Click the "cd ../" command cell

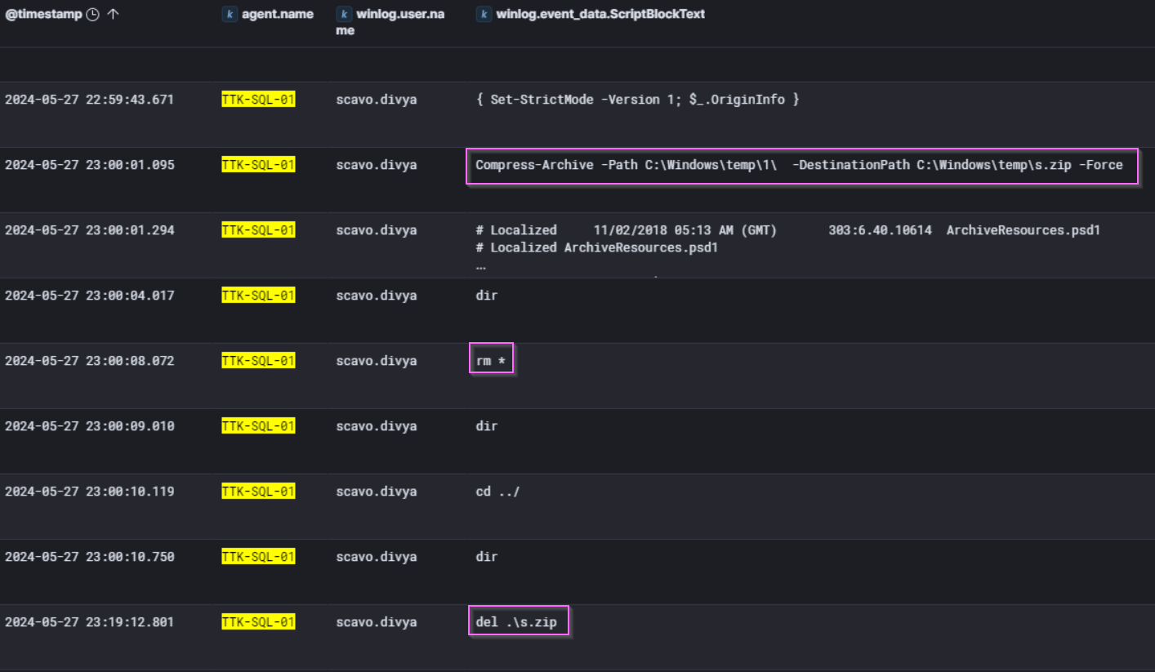pyautogui.click(x=497, y=492)
